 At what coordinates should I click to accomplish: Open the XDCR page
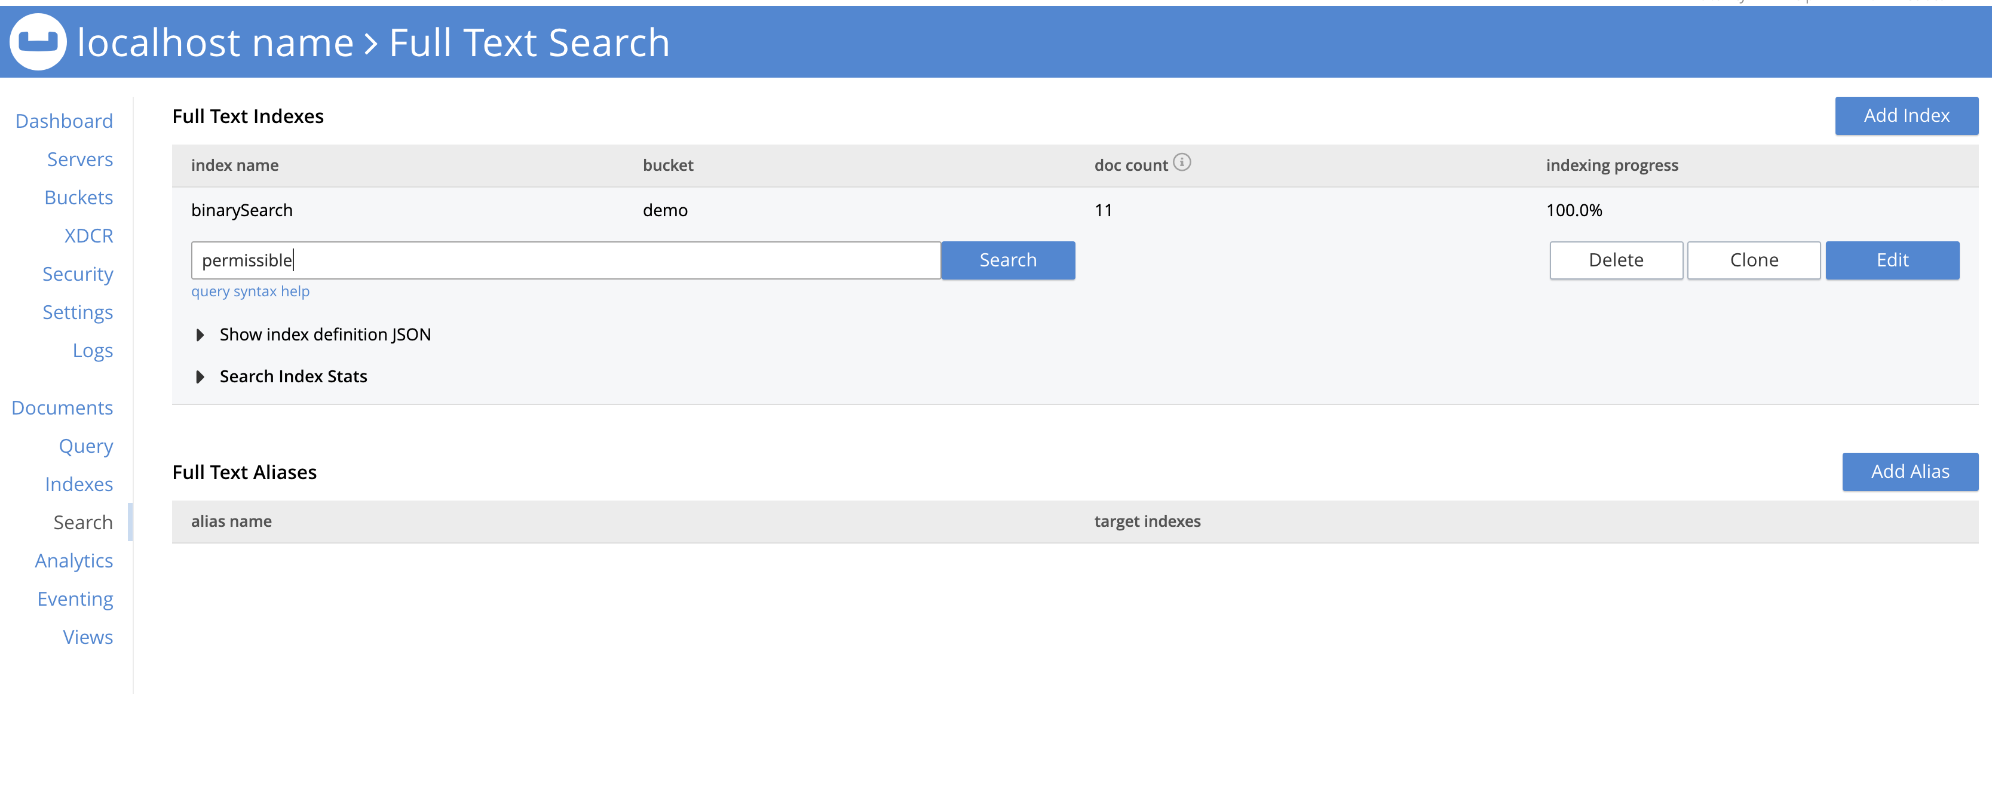click(x=88, y=236)
